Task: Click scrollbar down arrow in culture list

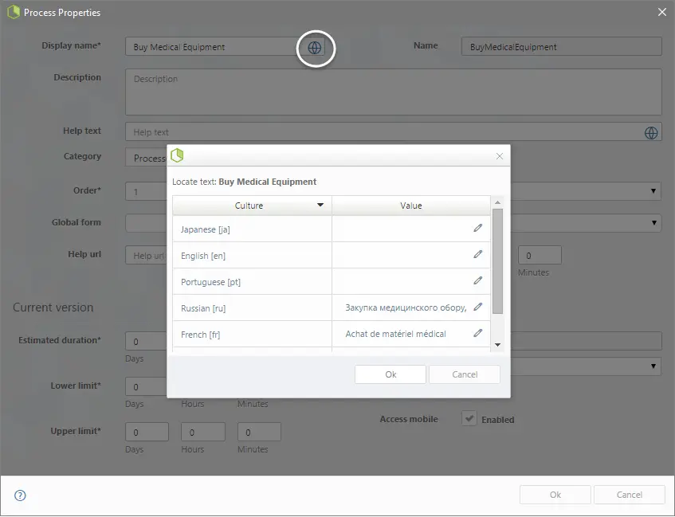Action: click(497, 345)
